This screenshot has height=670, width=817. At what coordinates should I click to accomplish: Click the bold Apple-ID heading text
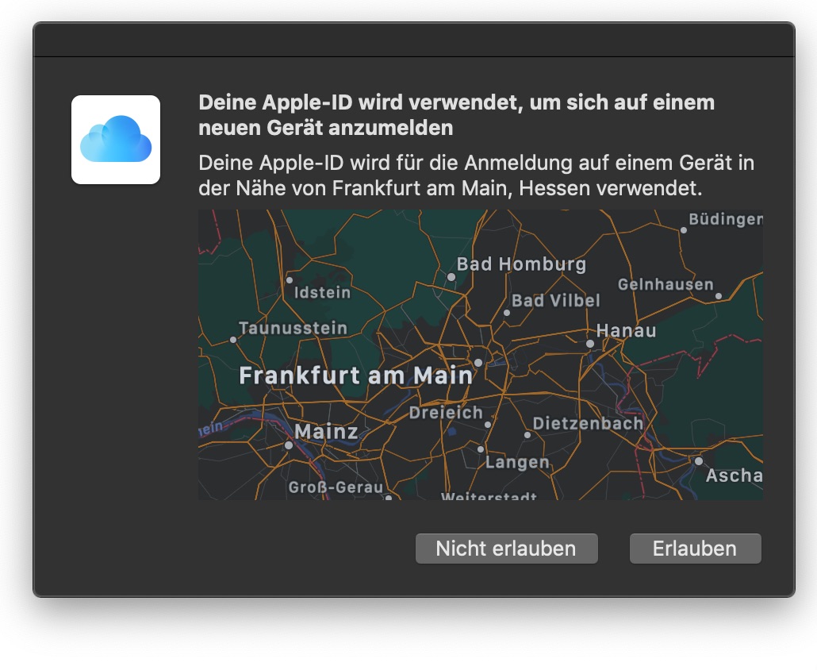(456, 114)
